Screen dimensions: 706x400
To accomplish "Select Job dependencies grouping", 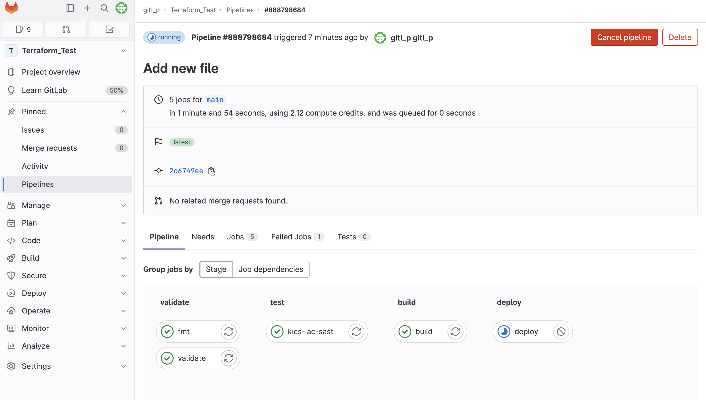I will tap(271, 269).
